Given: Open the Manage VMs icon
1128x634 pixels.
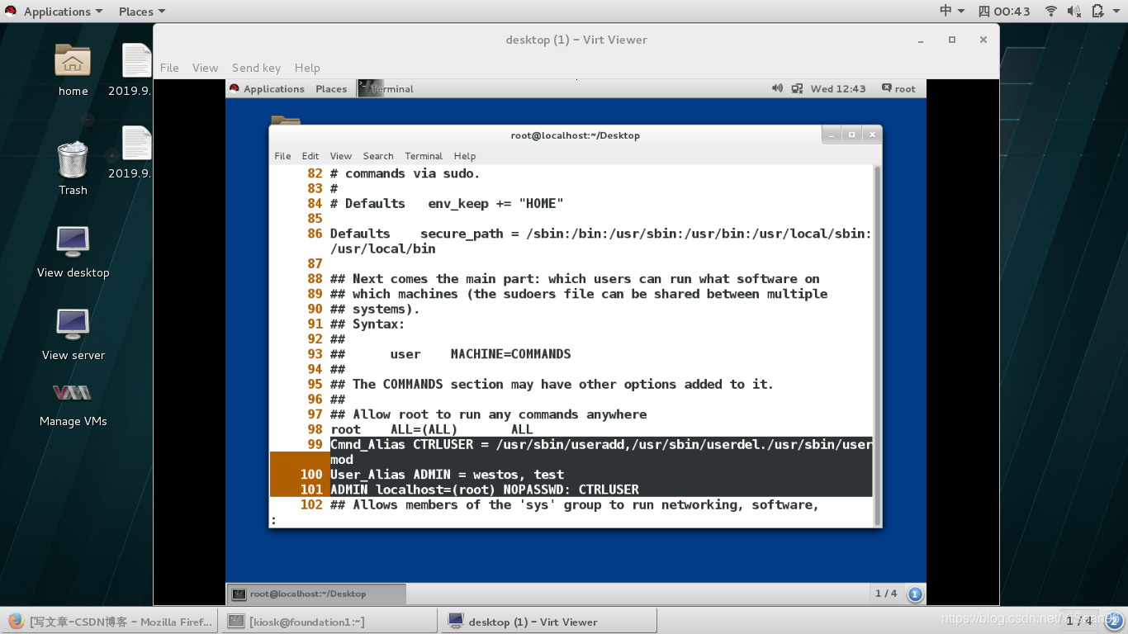Looking at the screenshot, I should pyautogui.click(x=72, y=393).
